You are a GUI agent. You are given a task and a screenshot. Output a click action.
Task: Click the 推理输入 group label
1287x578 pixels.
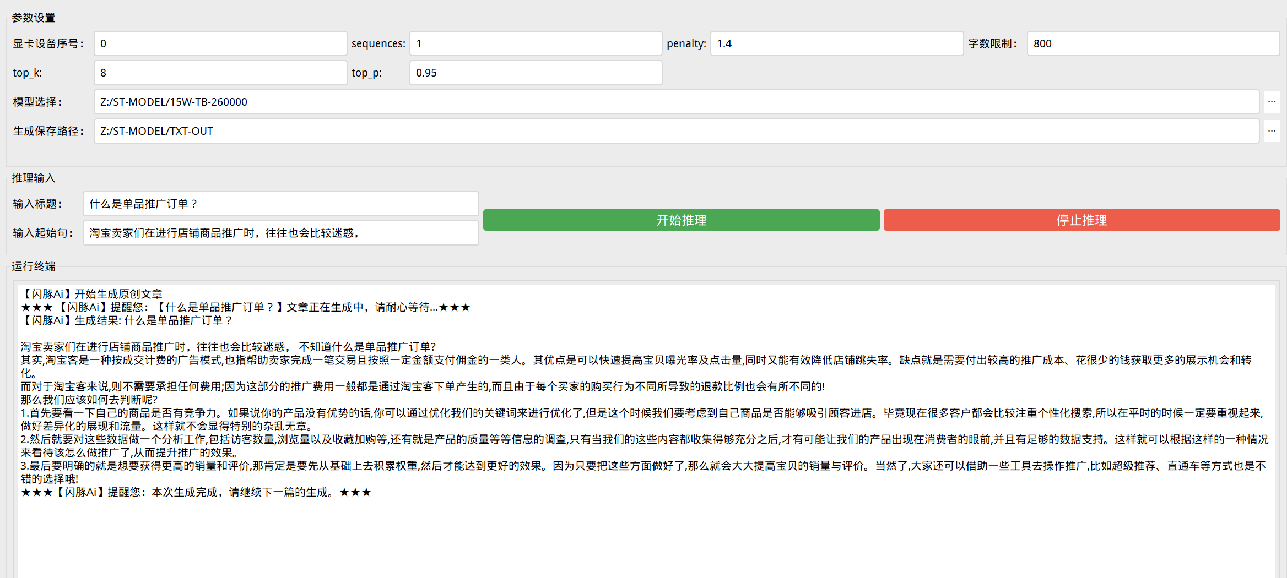click(34, 178)
